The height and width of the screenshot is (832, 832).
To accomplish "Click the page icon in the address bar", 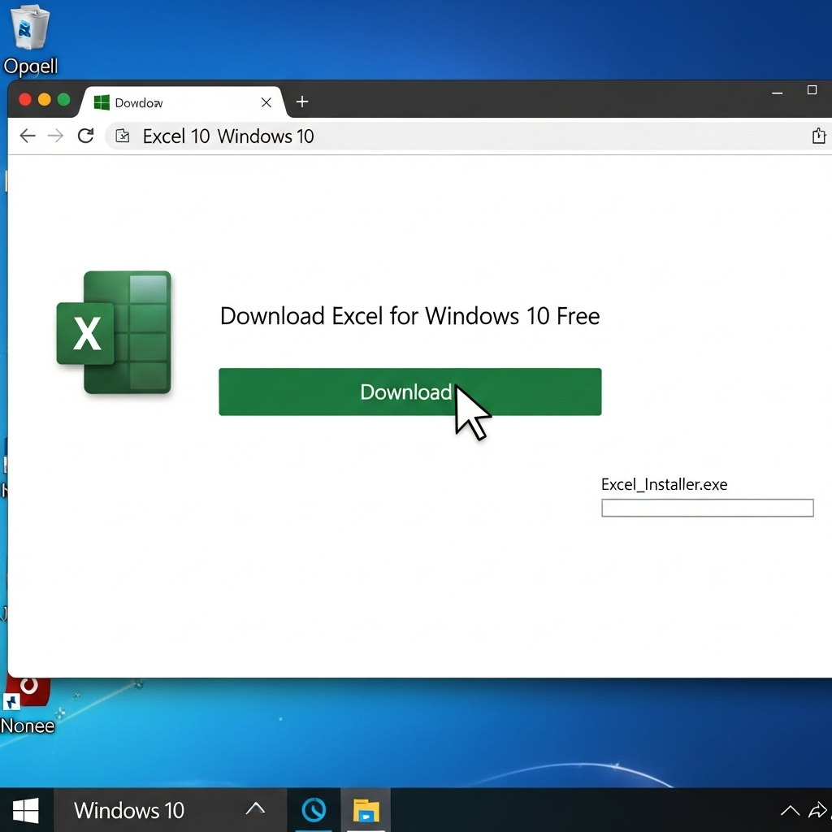I will click(x=122, y=136).
